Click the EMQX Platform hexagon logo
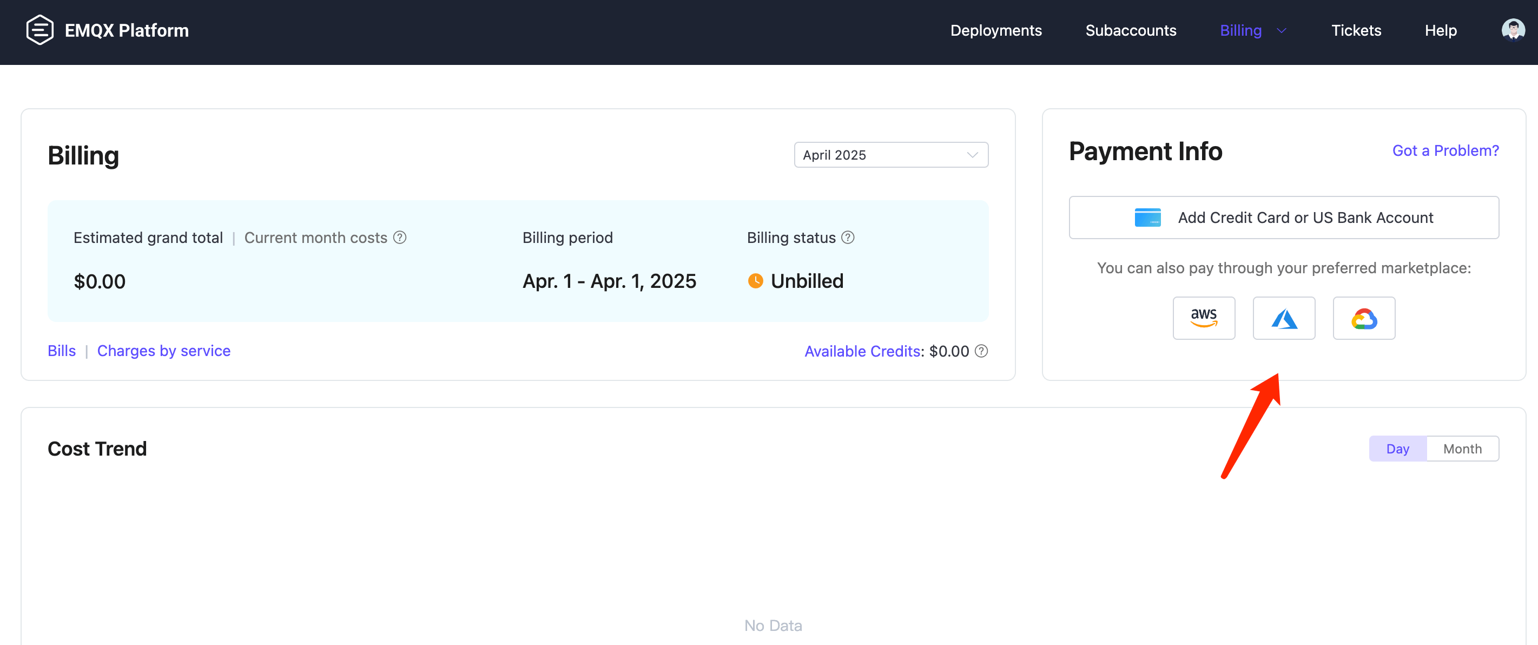 tap(39, 29)
